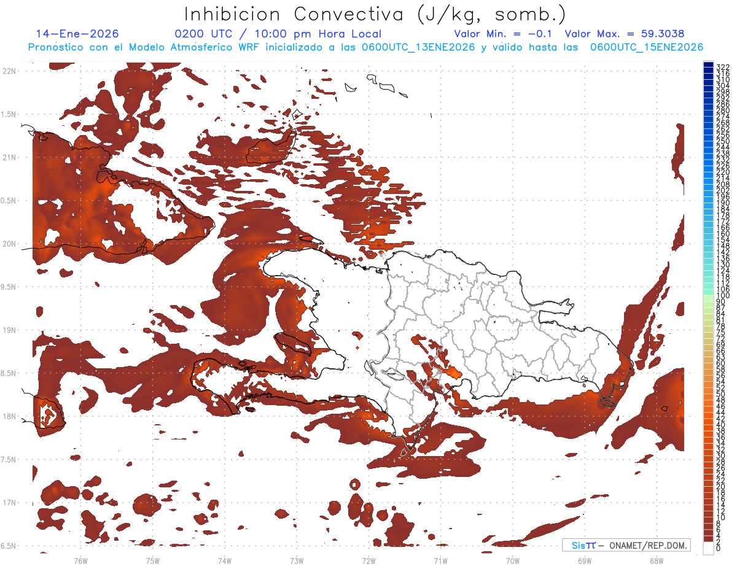The image size is (737, 569).
Task: Click the color bar value '20'
Action: pyautogui.click(x=720, y=487)
